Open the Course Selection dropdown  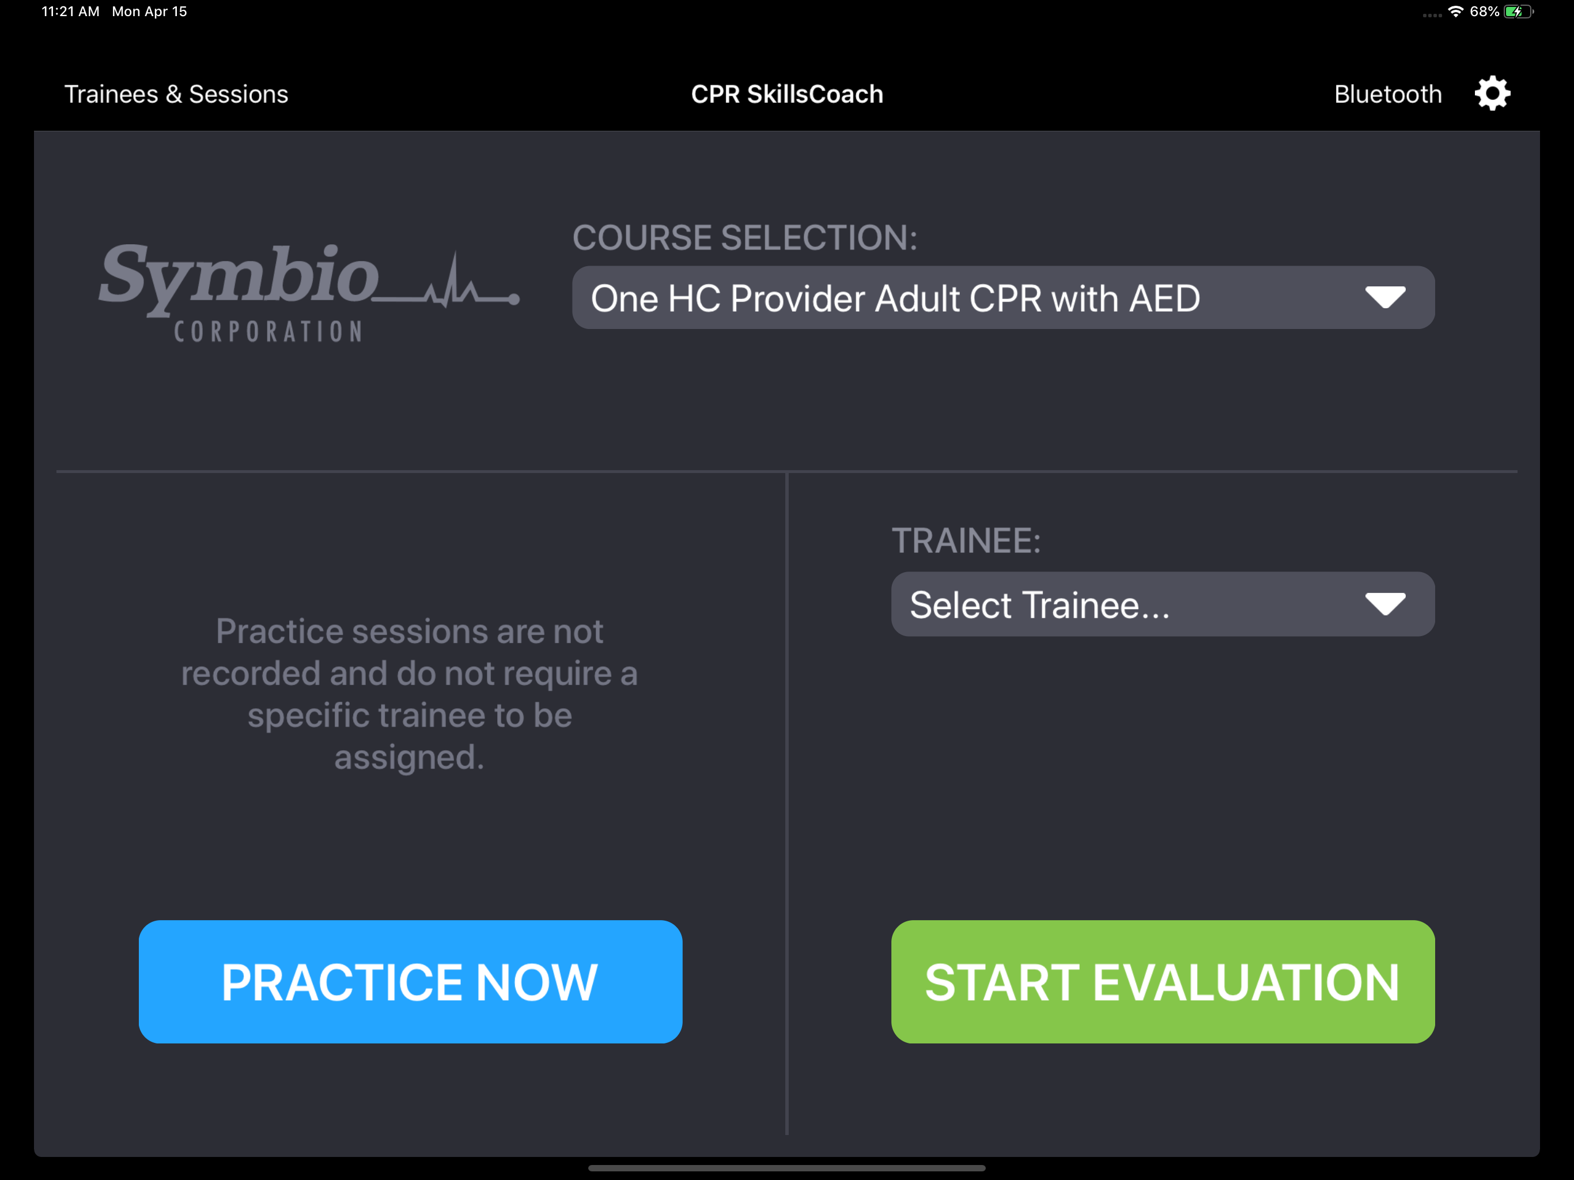click(x=1002, y=297)
